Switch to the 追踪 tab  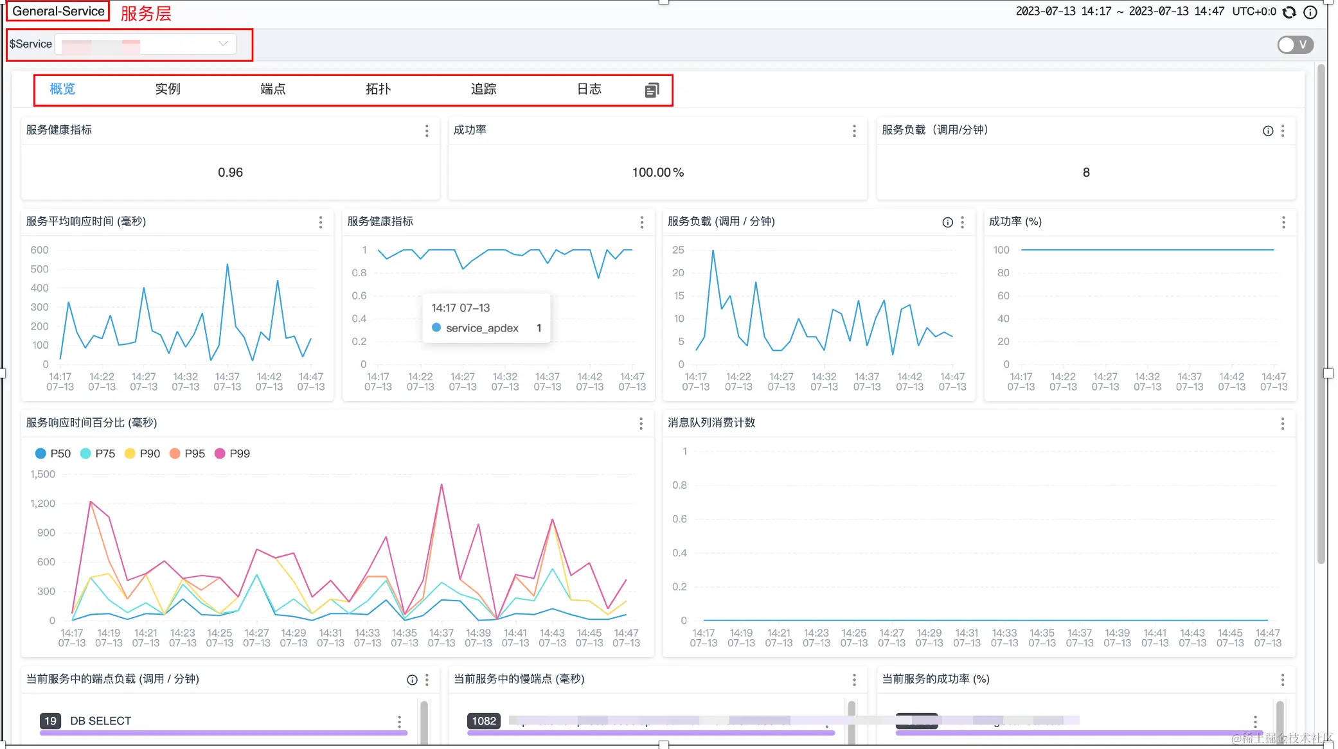[483, 89]
